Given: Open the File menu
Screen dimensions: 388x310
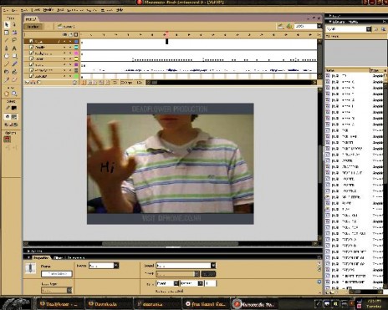Looking at the screenshot, I should pos(6,10).
